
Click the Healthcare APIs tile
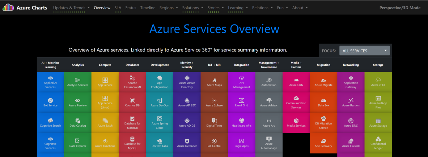(x=242, y=123)
